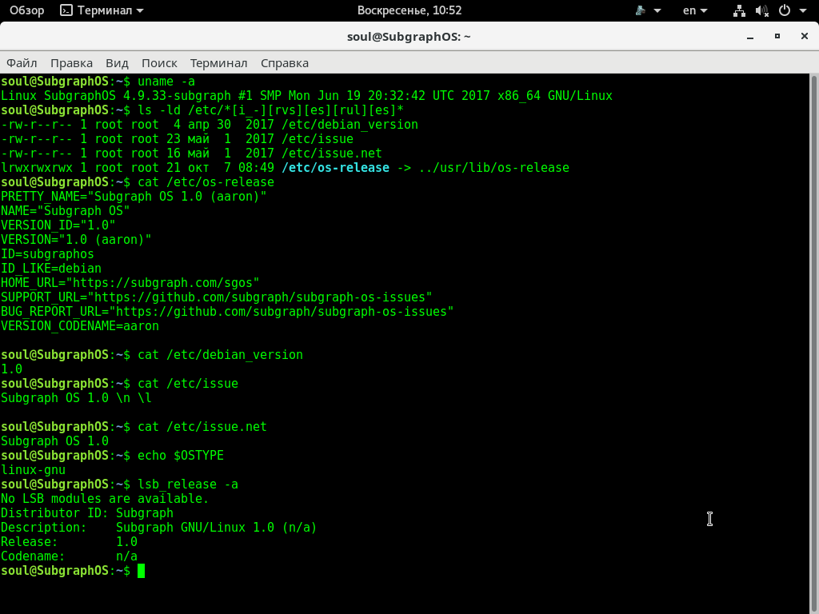Click the green cursor at last prompt
Screen dimensions: 819x614
click(x=141, y=571)
